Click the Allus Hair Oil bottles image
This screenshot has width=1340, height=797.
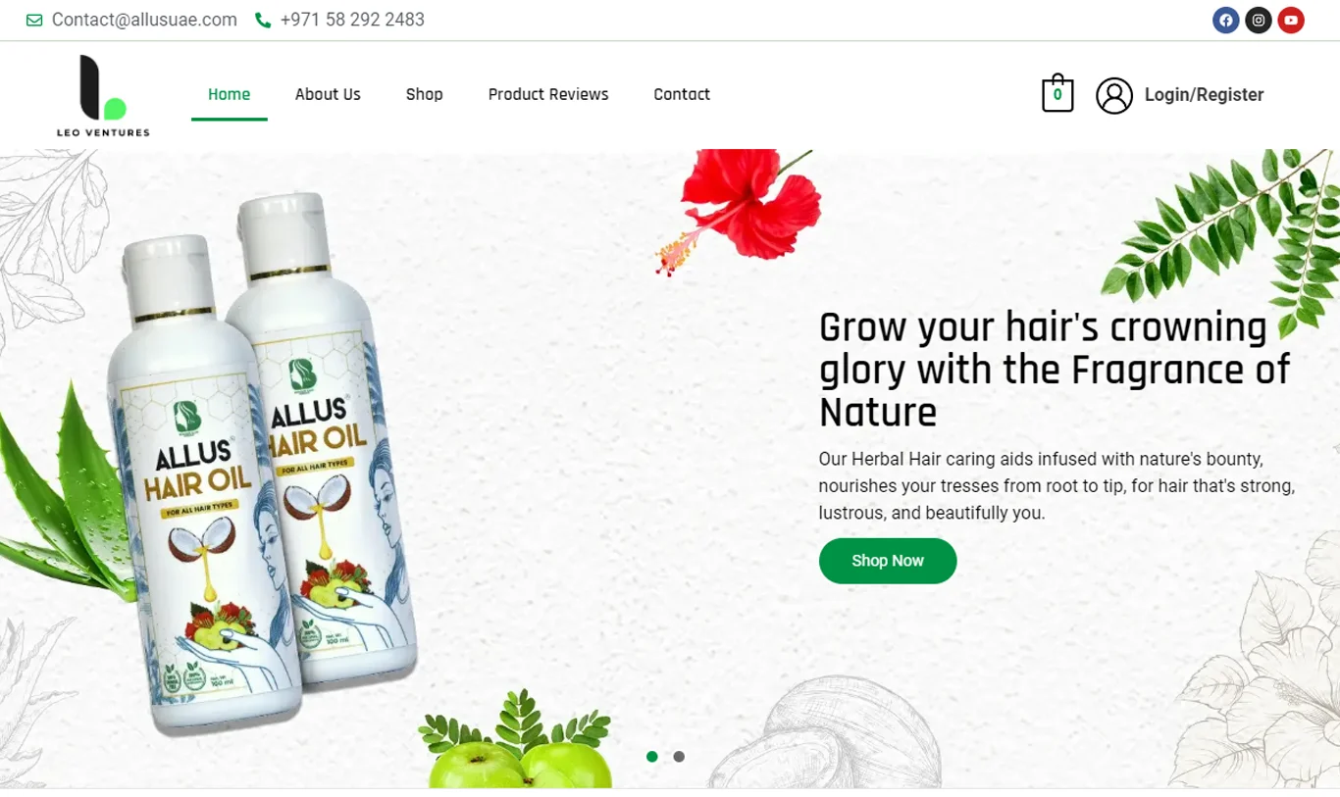point(260,461)
